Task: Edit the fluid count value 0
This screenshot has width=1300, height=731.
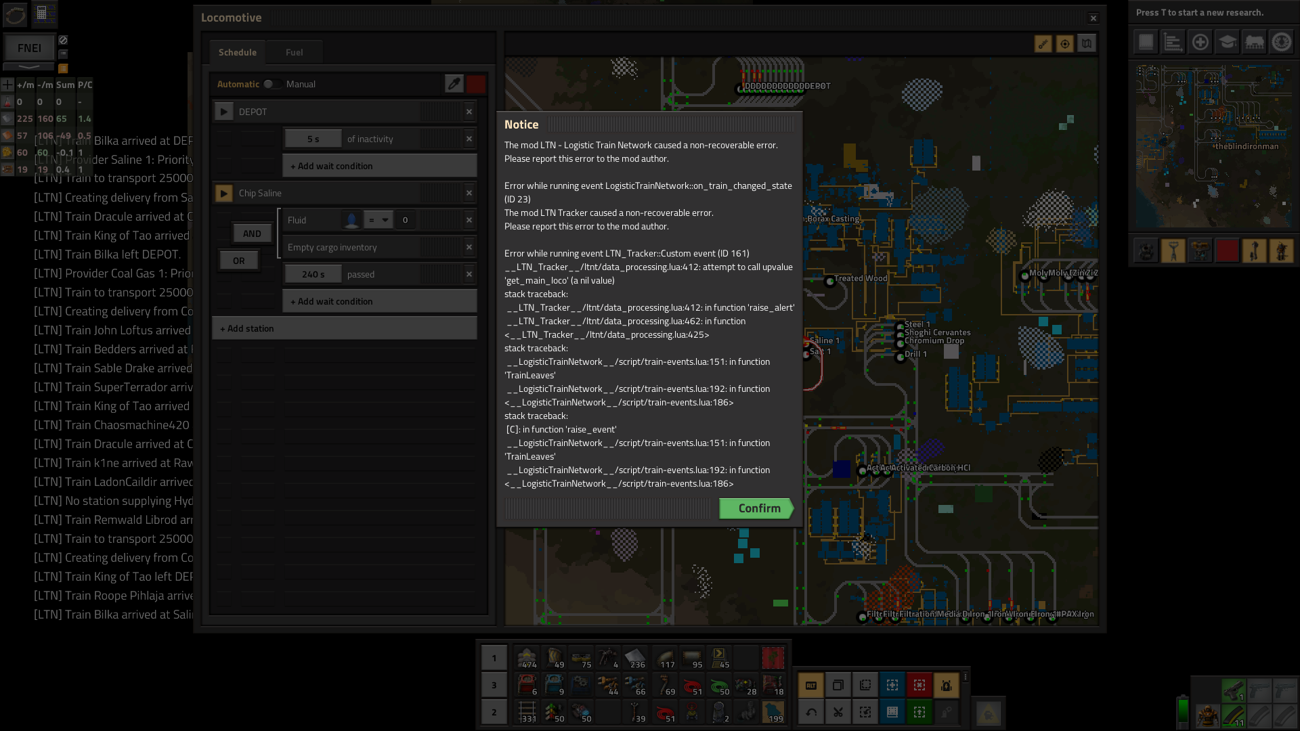Action: tap(405, 220)
